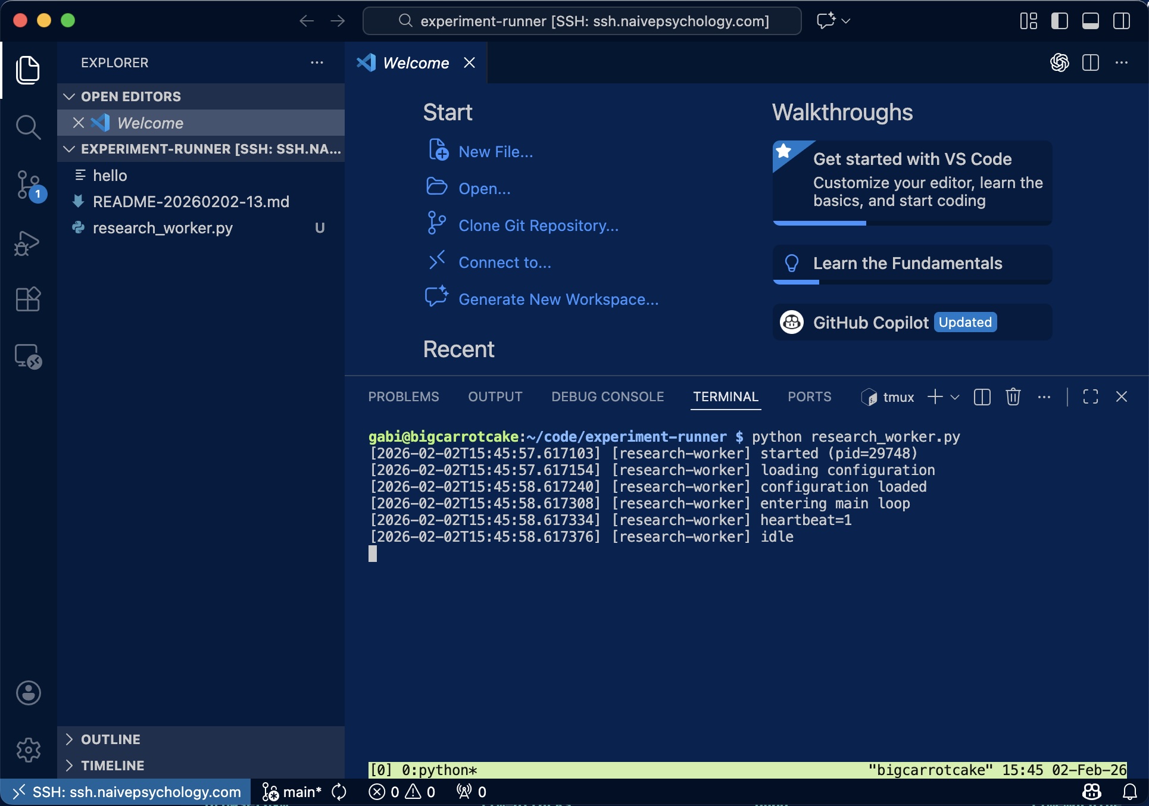Kill the active terminal with the trash icon

click(1013, 396)
